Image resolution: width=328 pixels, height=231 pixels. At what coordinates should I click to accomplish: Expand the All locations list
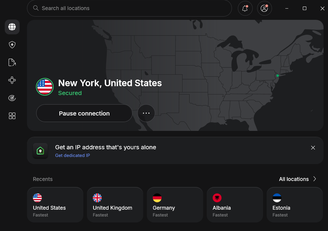point(297,179)
